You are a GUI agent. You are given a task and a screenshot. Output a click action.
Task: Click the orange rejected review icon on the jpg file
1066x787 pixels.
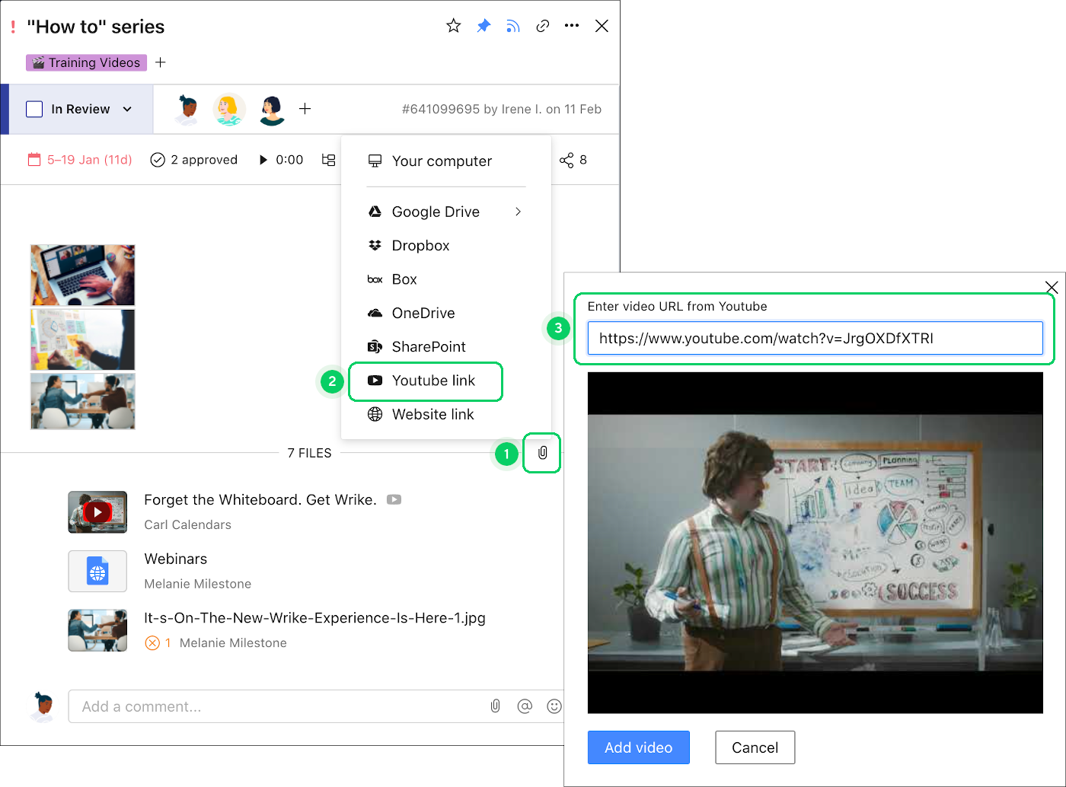click(152, 643)
